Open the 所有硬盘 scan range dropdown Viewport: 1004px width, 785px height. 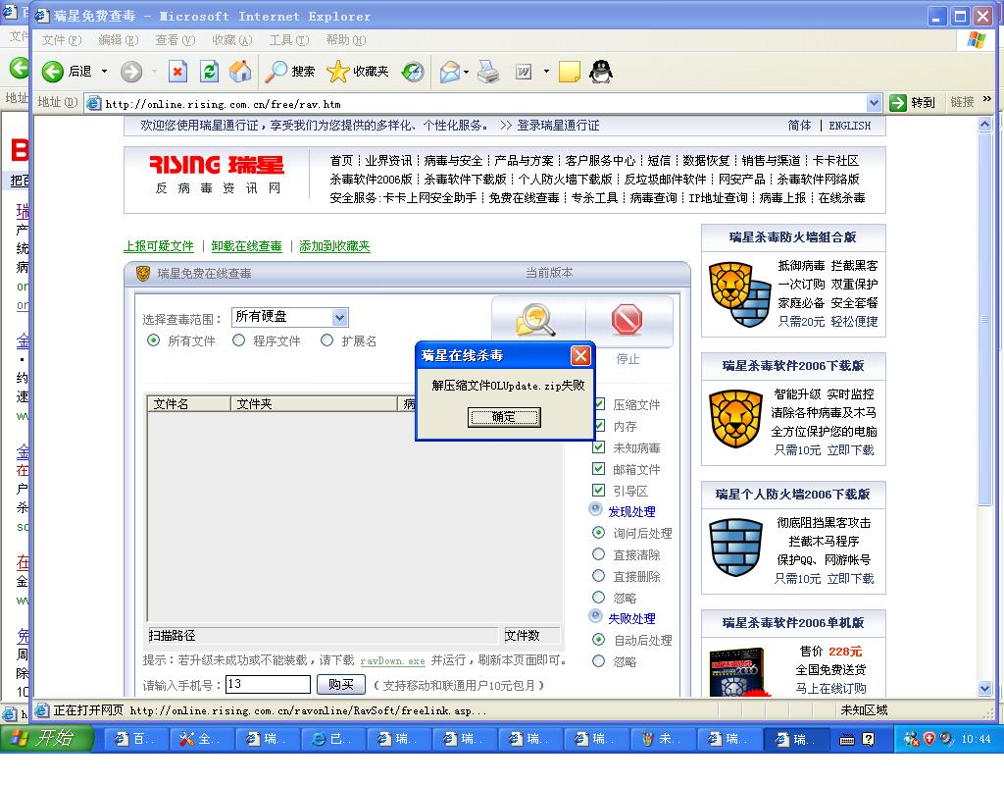click(x=339, y=317)
